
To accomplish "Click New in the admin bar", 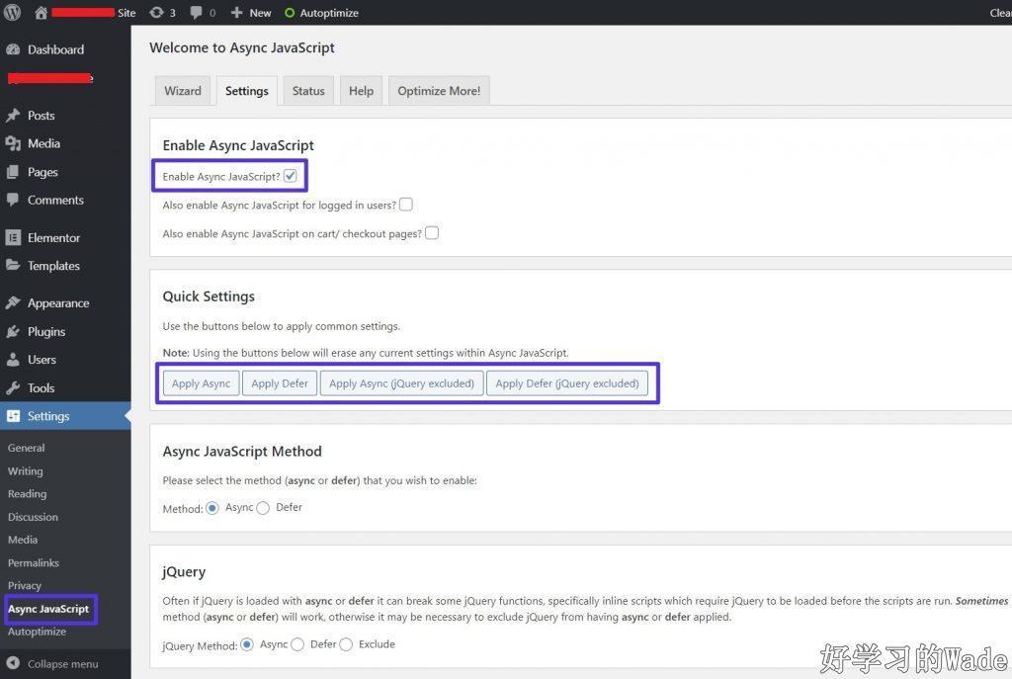I will [260, 13].
